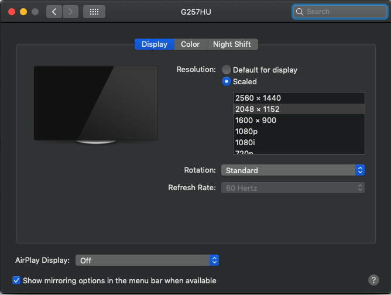
Task: Pick the 1080p resolution entry
Action: (299, 132)
